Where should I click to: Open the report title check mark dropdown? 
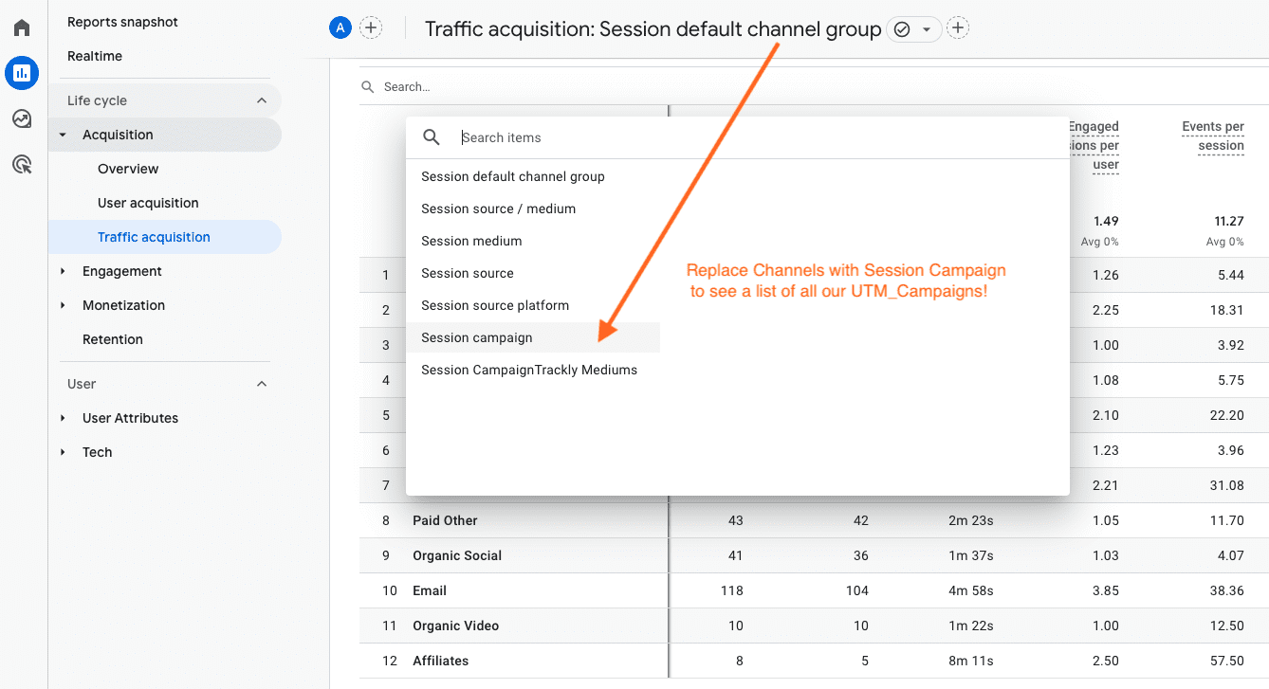click(913, 29)
